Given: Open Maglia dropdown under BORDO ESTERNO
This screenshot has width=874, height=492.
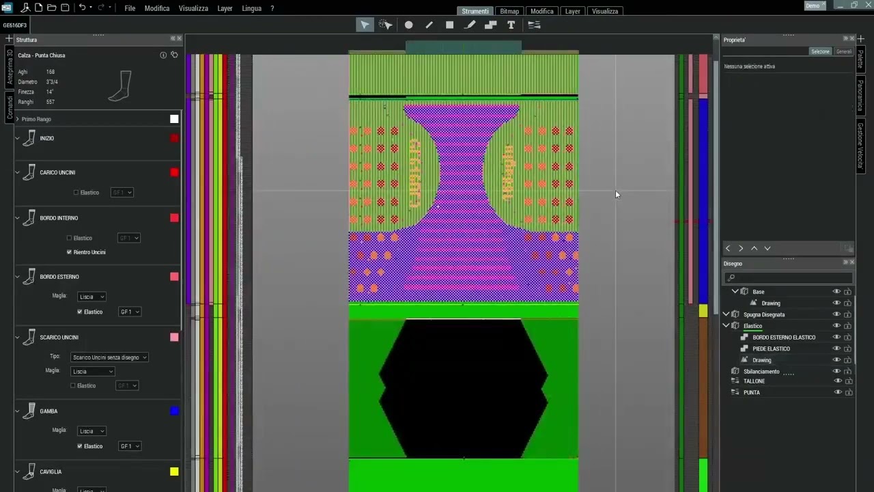Looking at the screenshot, I should (91, 297).
